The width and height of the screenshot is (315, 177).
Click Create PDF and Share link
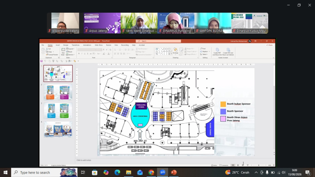[x=217, y=52]
